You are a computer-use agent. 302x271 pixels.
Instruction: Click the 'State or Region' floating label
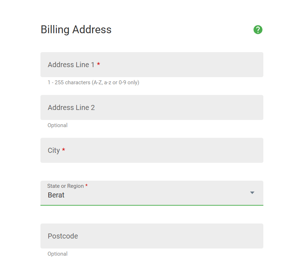65,186
